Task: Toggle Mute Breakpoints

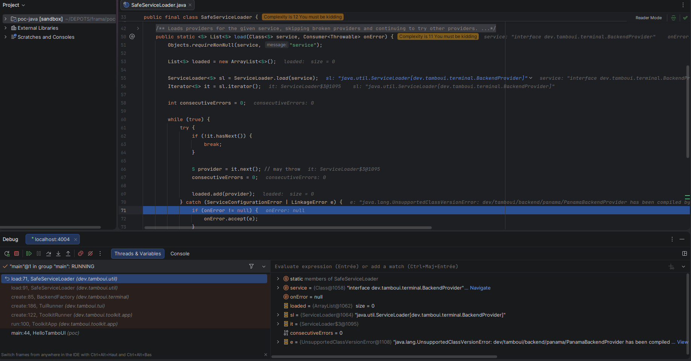Action: coord(90,254)
